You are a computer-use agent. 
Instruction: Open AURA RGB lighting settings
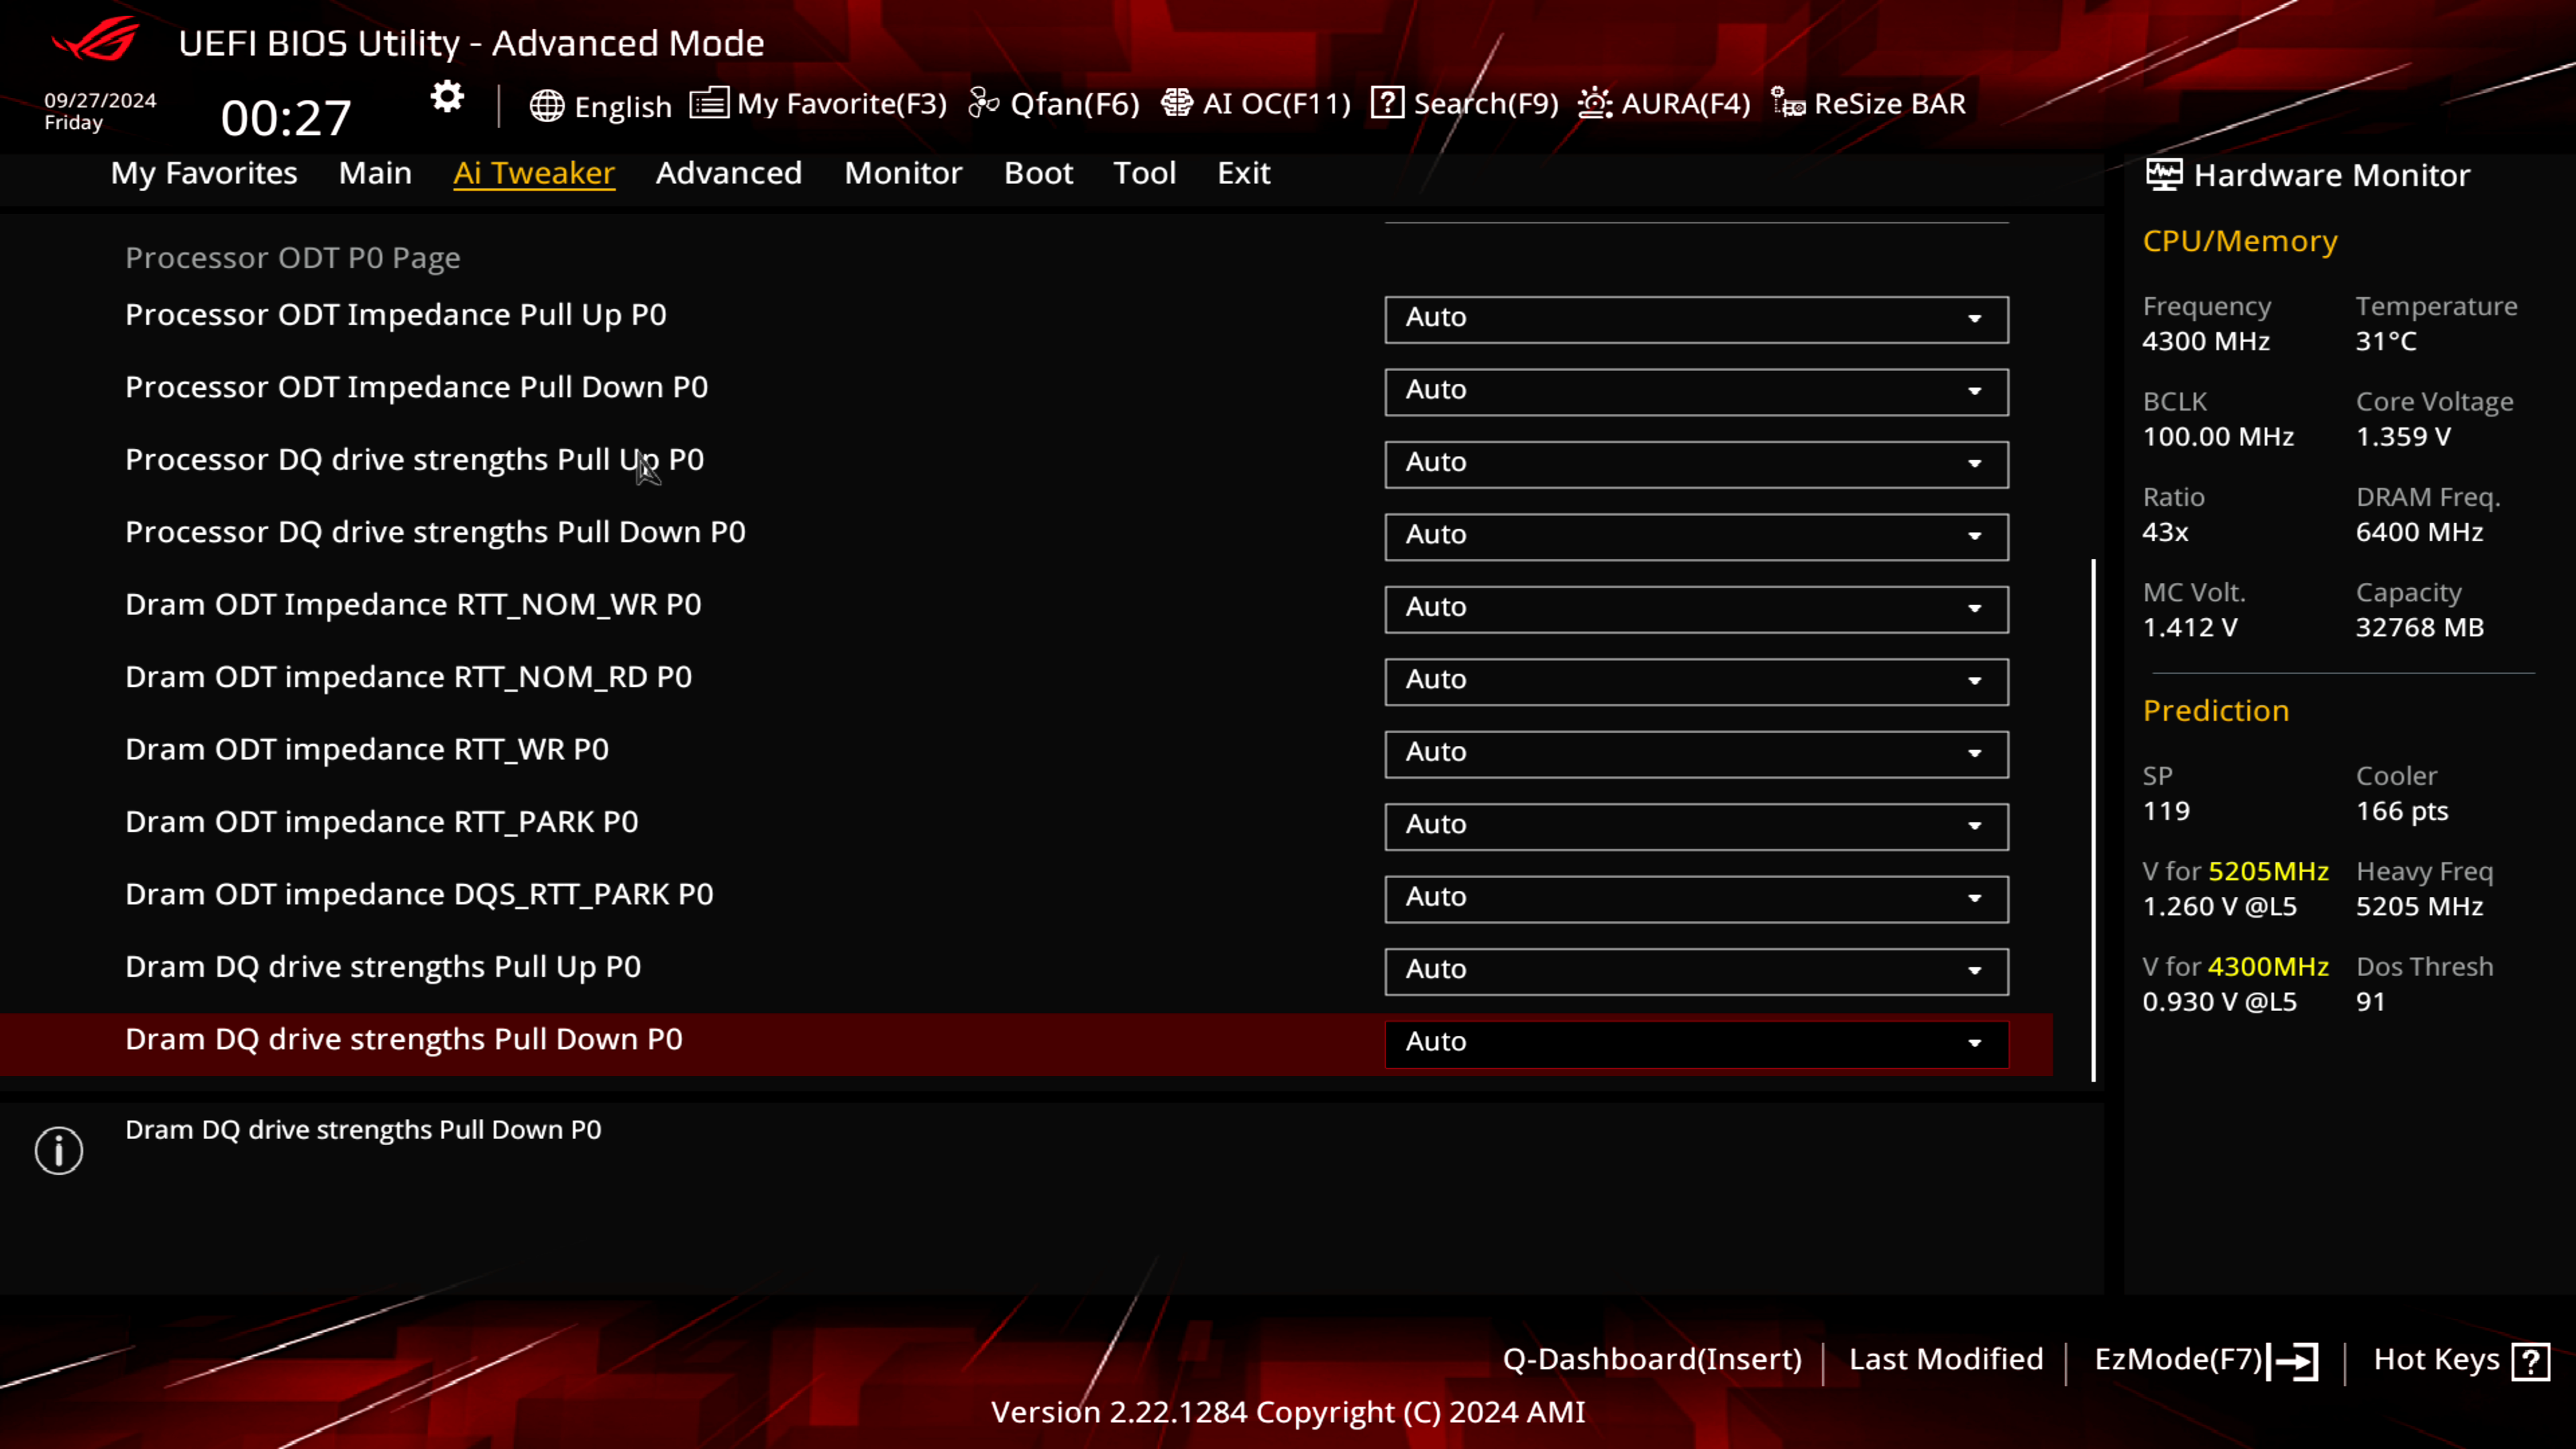[x=1663, y=103]
